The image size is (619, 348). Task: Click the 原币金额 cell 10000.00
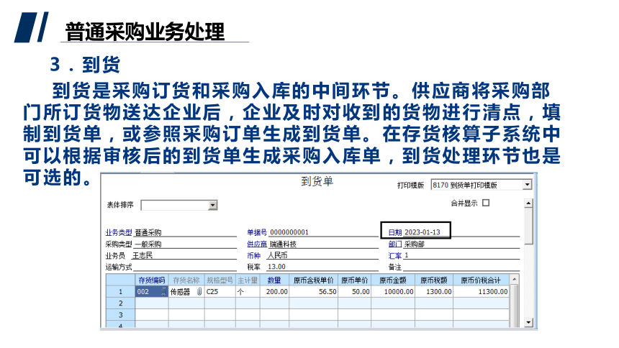392,292
